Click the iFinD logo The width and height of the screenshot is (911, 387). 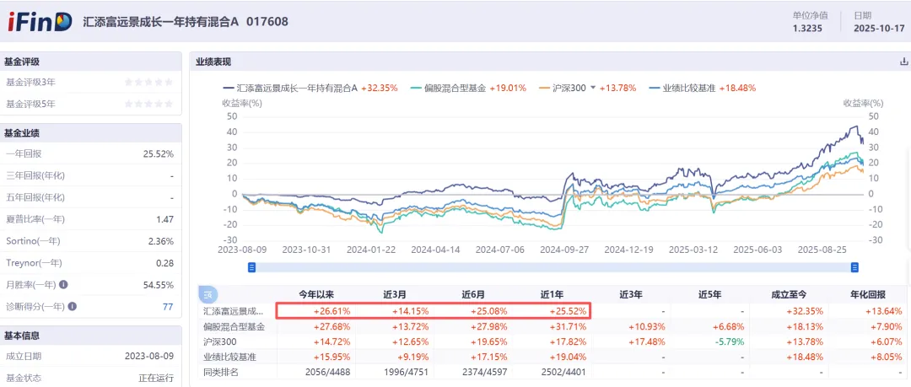click(x=40, y=21)
